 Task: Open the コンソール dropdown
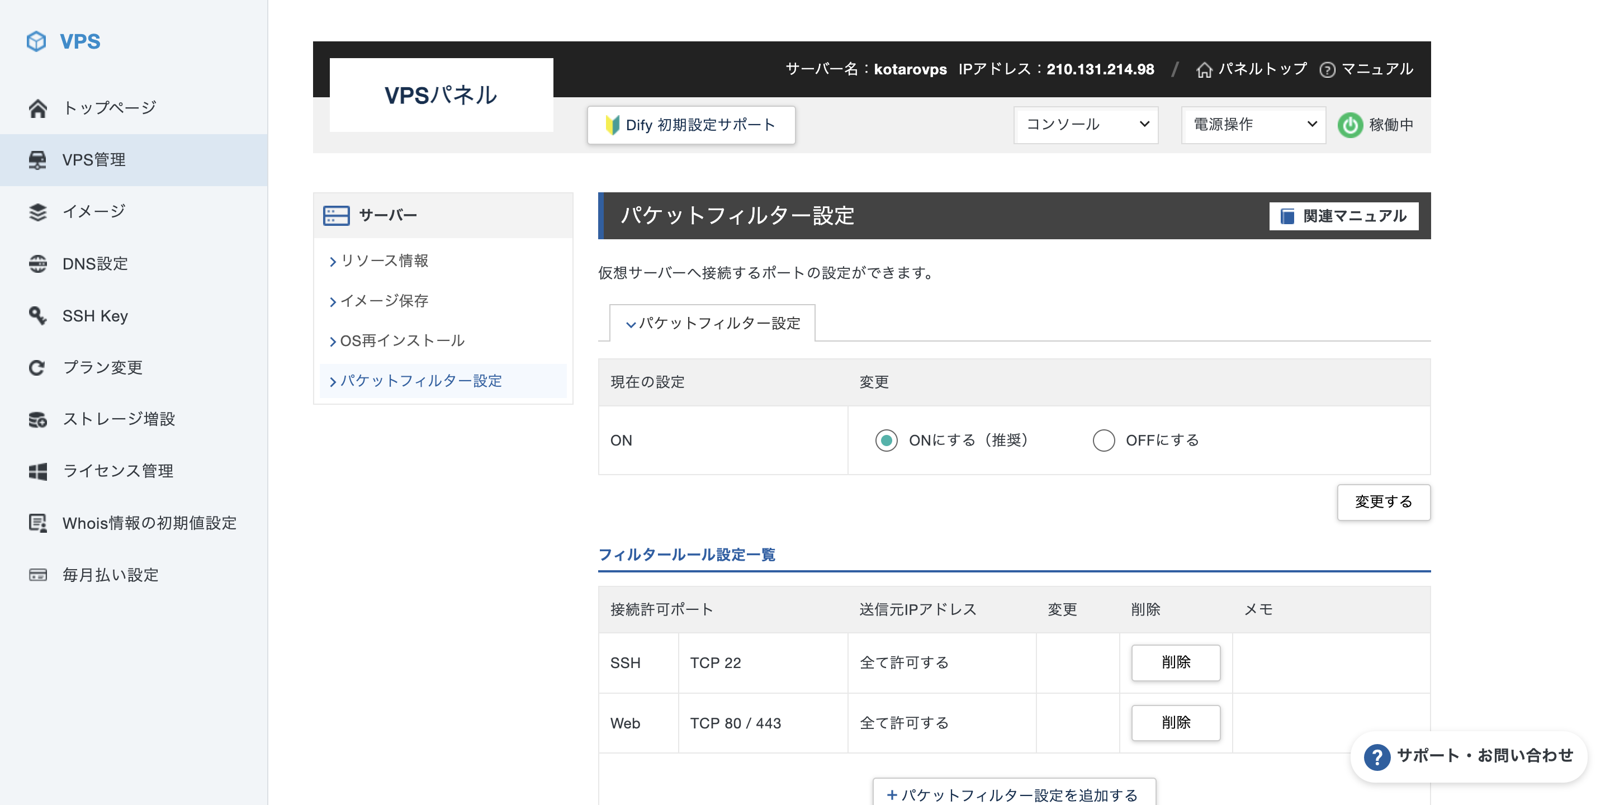(x=1086, y=125)
